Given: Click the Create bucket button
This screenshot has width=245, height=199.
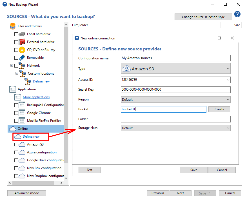Looking at the screenshot, I should coord(219,109).
